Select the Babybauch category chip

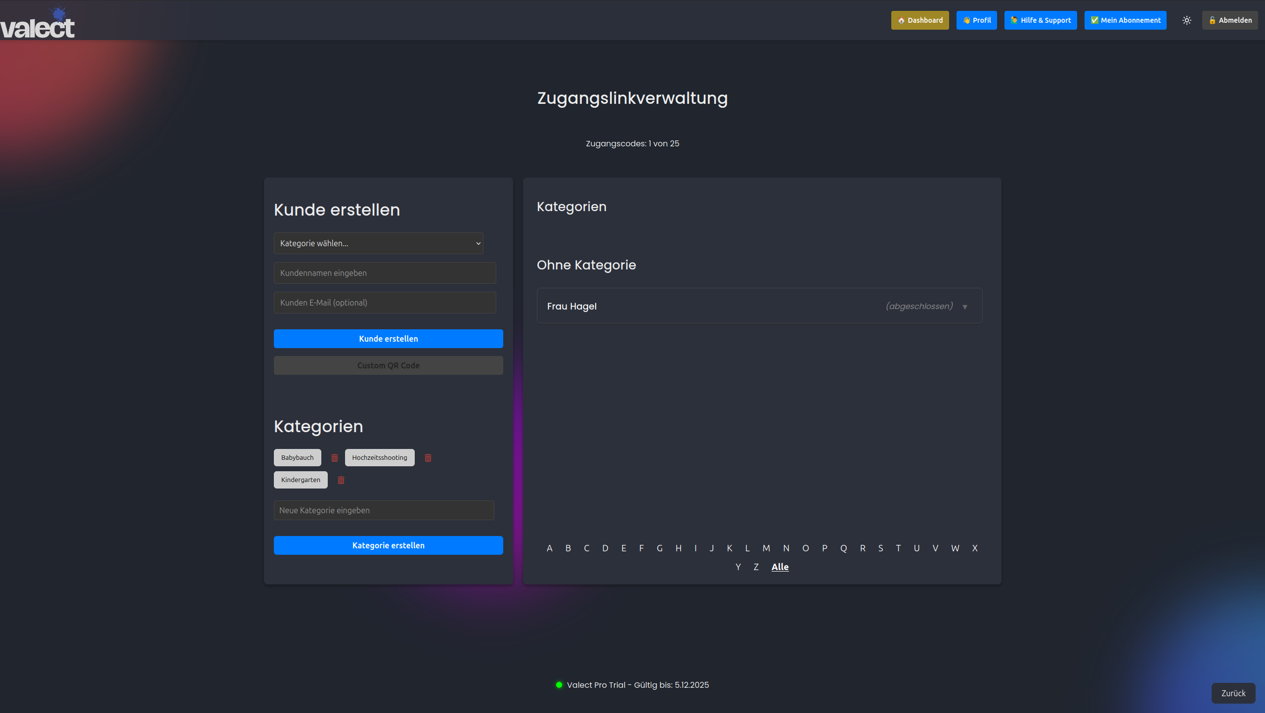coord(297,457)
